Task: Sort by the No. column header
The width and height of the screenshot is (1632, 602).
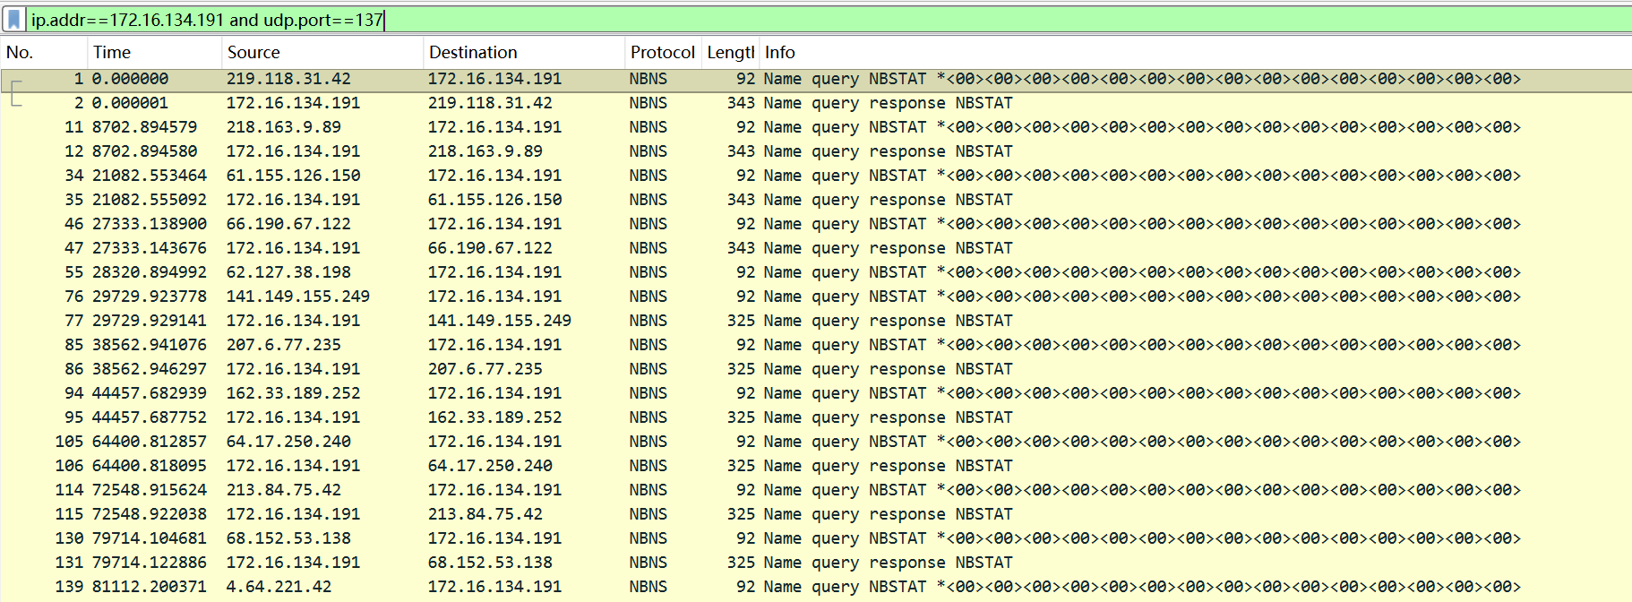Action: point(44,52)
